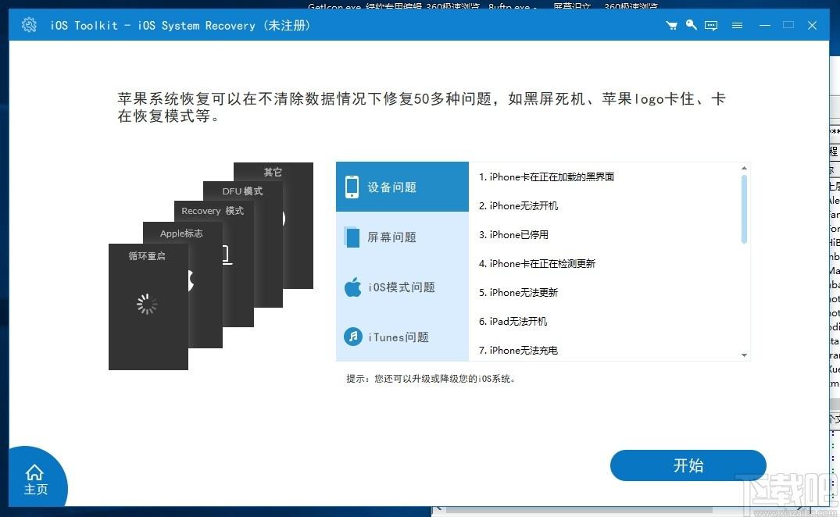Click list item iPhone无法充电
840x517 pixels.
pos(518,350)
